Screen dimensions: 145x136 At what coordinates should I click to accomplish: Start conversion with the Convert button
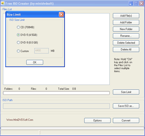click(x=126, y=121)
